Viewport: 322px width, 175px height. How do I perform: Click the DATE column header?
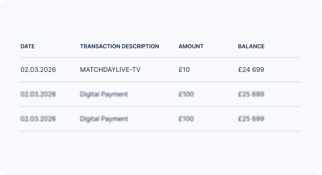tap(27, 46)
